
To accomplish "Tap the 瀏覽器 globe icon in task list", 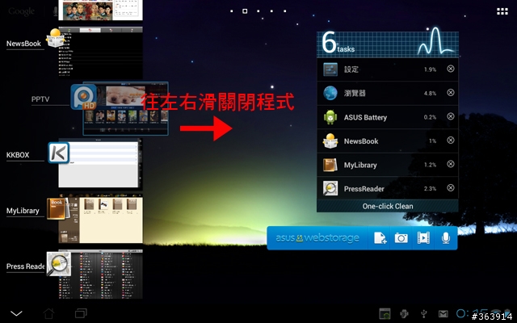I will (x=330, y=93).
